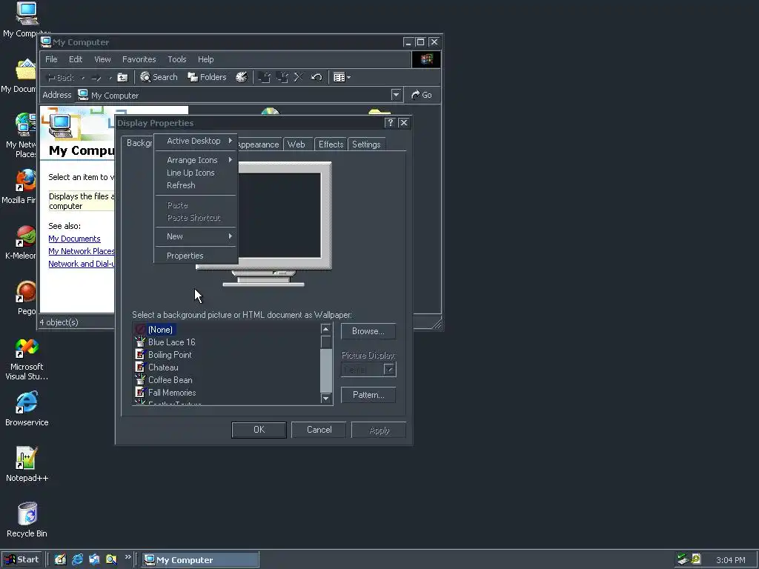Open the History toolbar icon

point(242,77)
